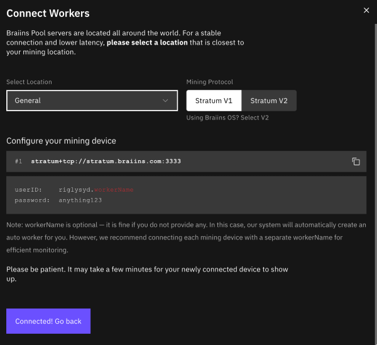Click the Configure your mining device heading
Image resolution: width=377 pixels, height=345 pixels.
61,141
